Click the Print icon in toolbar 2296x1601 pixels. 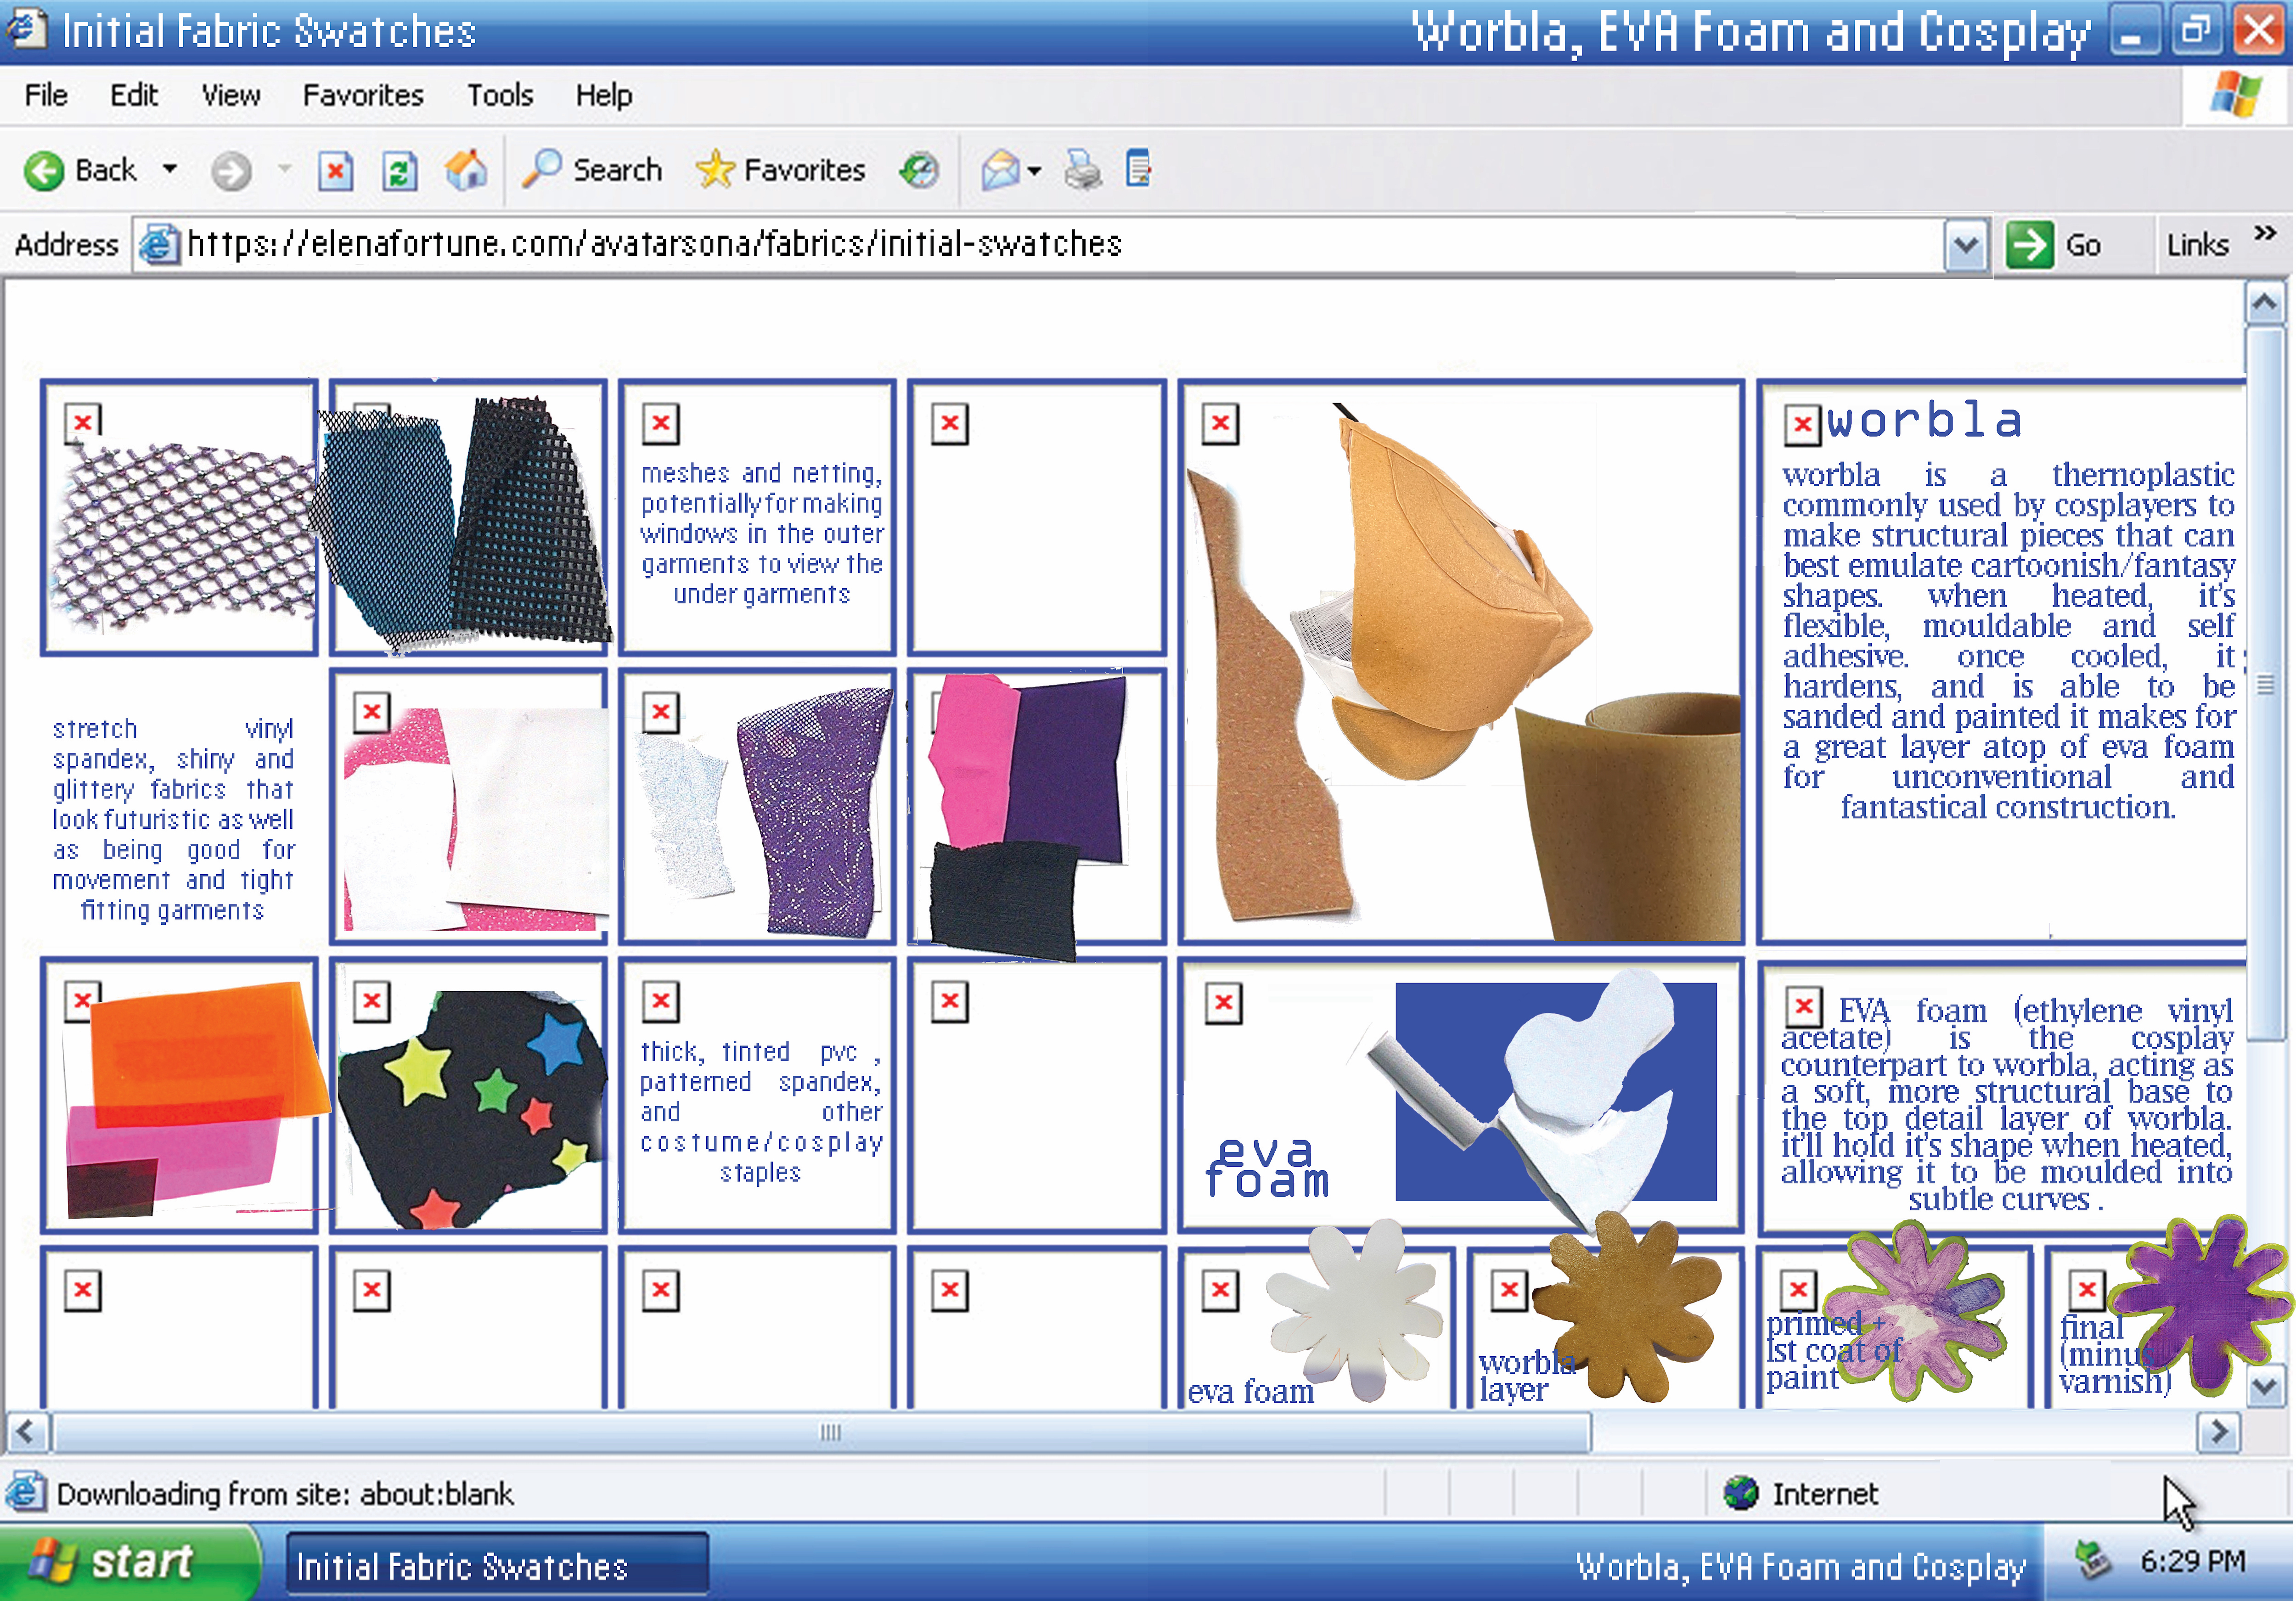click(1082, 171)
